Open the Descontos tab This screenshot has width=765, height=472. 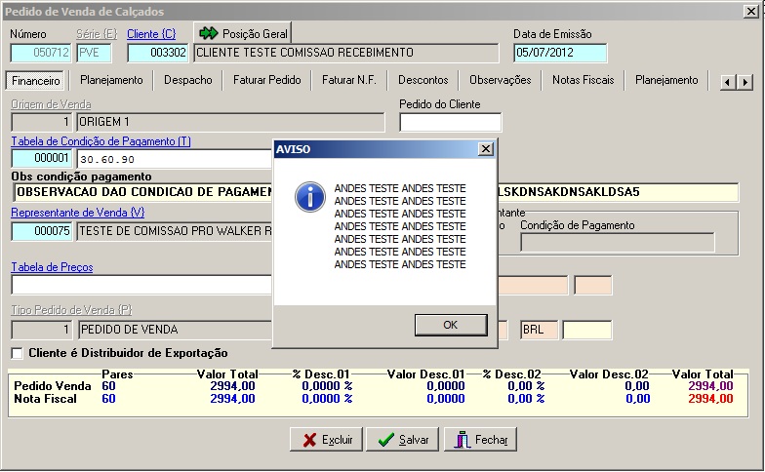pos(423,80)
